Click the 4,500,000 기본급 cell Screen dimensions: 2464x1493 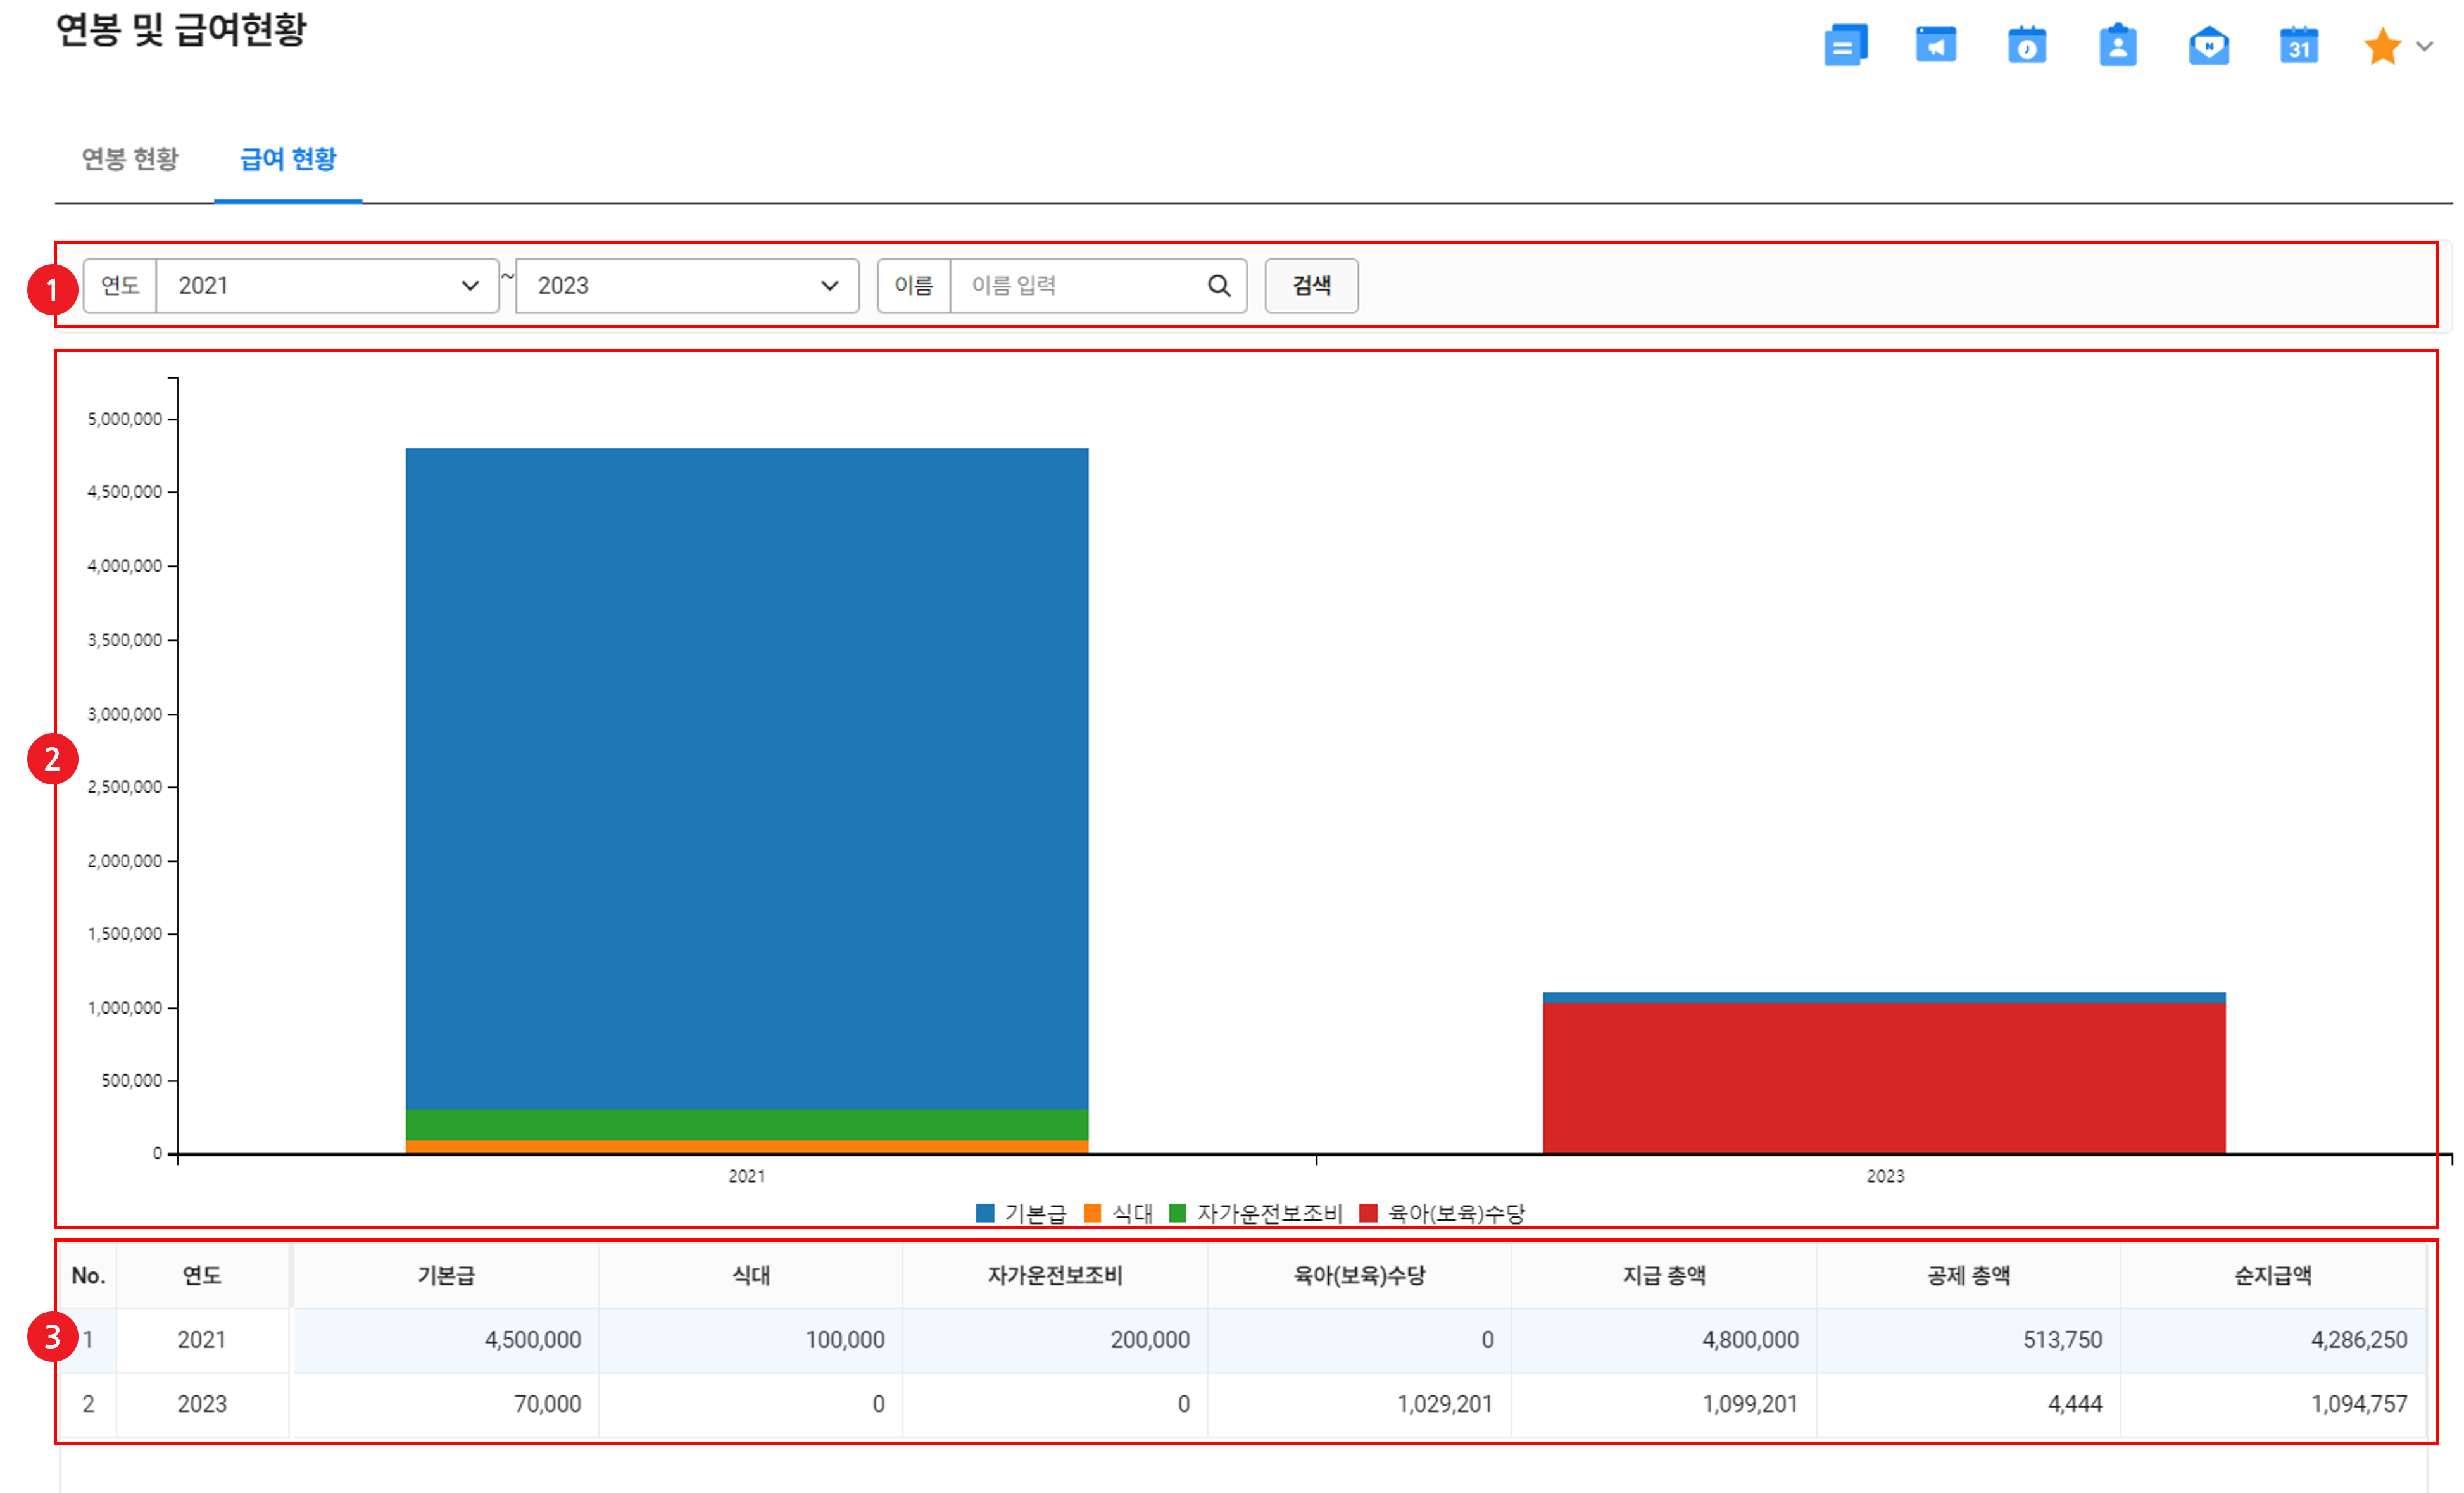(x=446, y=1340)
